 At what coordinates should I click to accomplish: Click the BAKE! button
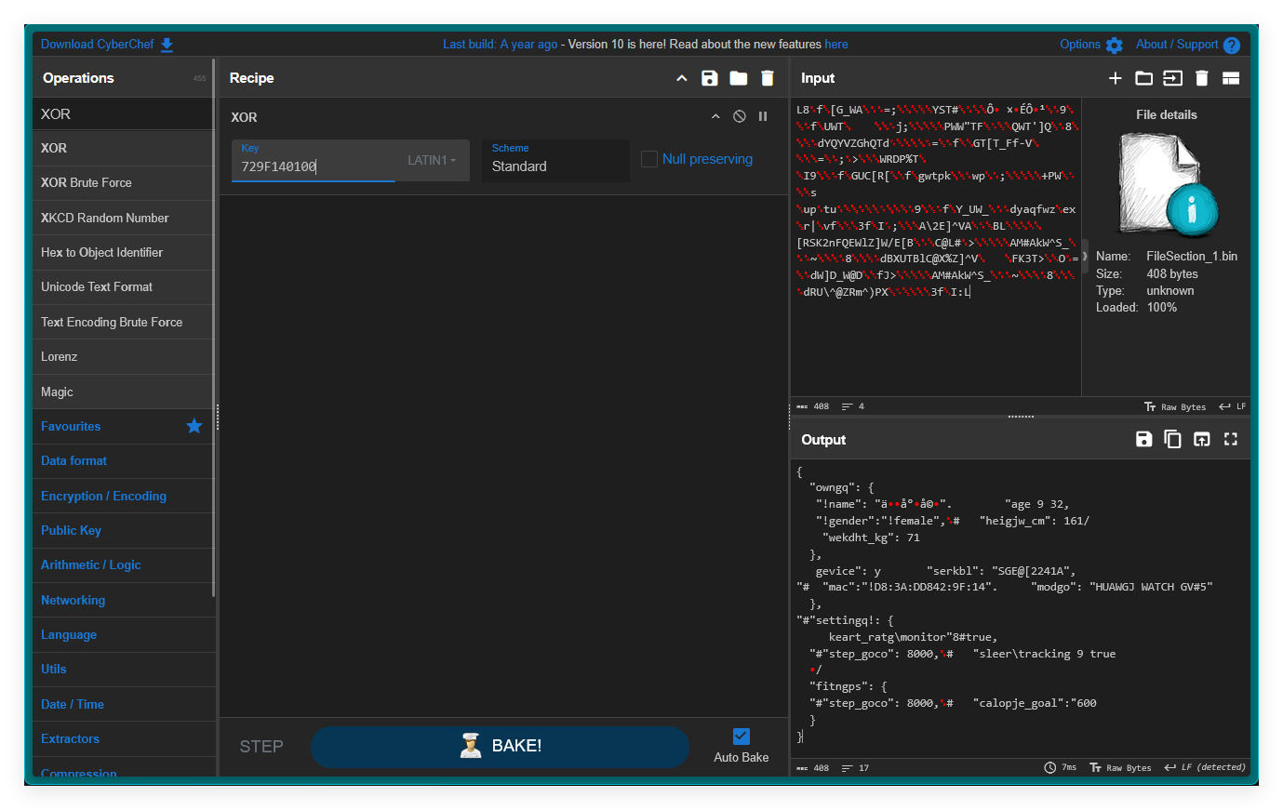tap(500, 747)
